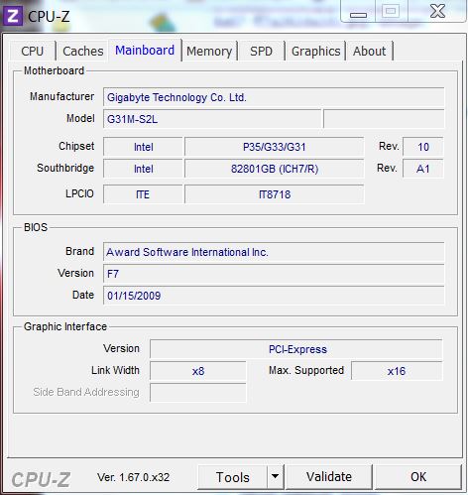Click the Southbridge vendor Intel field
Screen dimensions: 468x495
point(143,169)
